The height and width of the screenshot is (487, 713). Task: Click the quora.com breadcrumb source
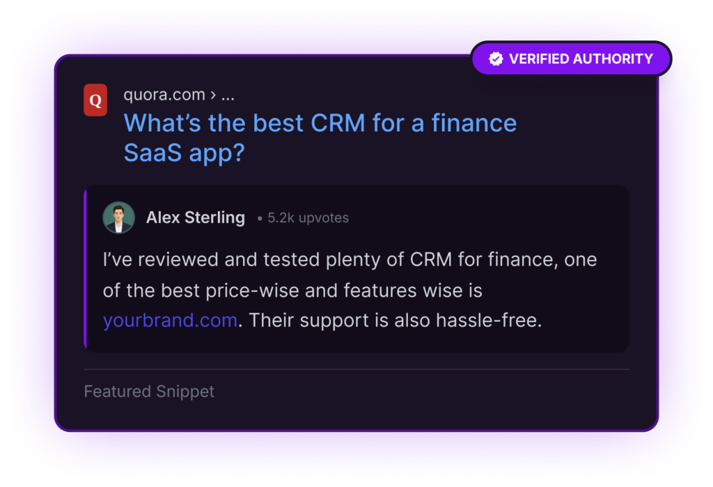click(x=164, y=95)
